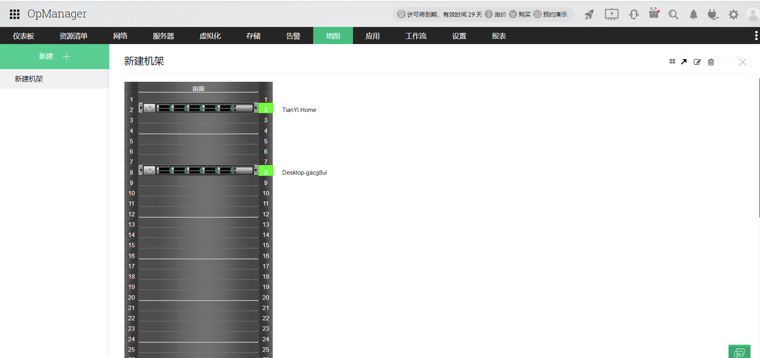Open the chat widget icon
This screenshot has width=760, height=358.
[739, 352]
